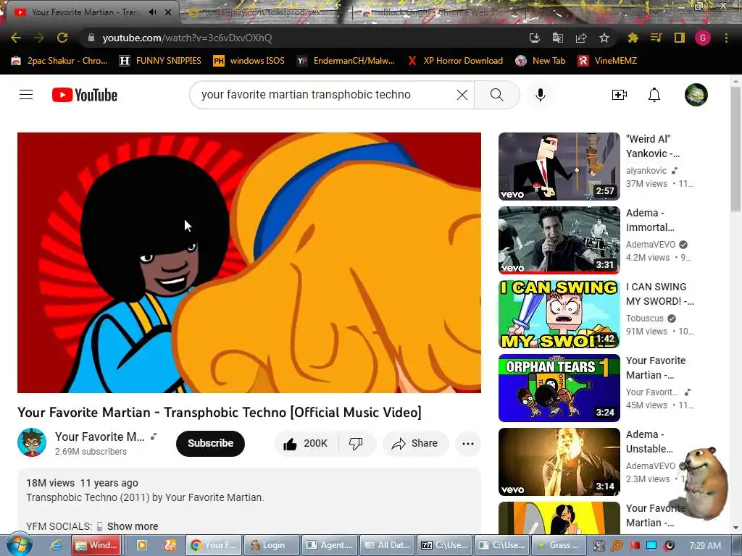
Task: Open Orphan Tears video thumbnail
Action: pos(559,388)
